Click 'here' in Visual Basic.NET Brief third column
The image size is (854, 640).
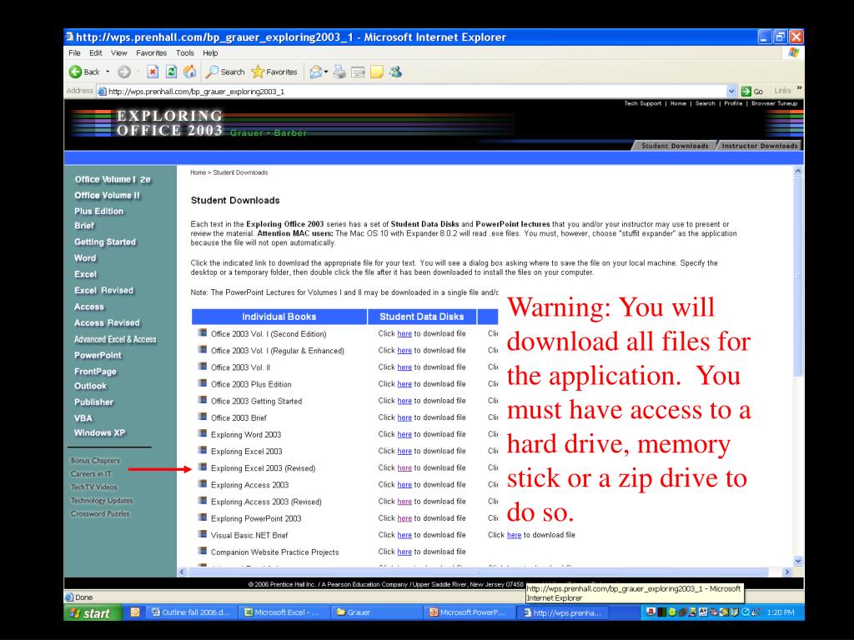514,535
